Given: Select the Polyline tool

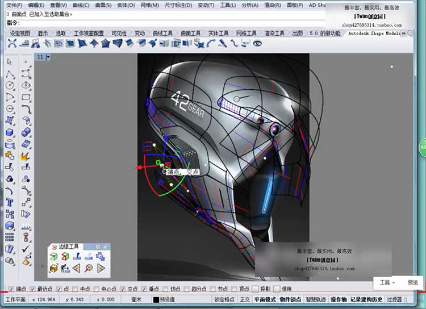Looking at the screenshot, I should [10, 74].
